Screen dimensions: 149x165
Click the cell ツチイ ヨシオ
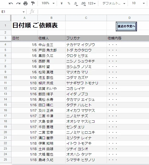click(86, 149)
